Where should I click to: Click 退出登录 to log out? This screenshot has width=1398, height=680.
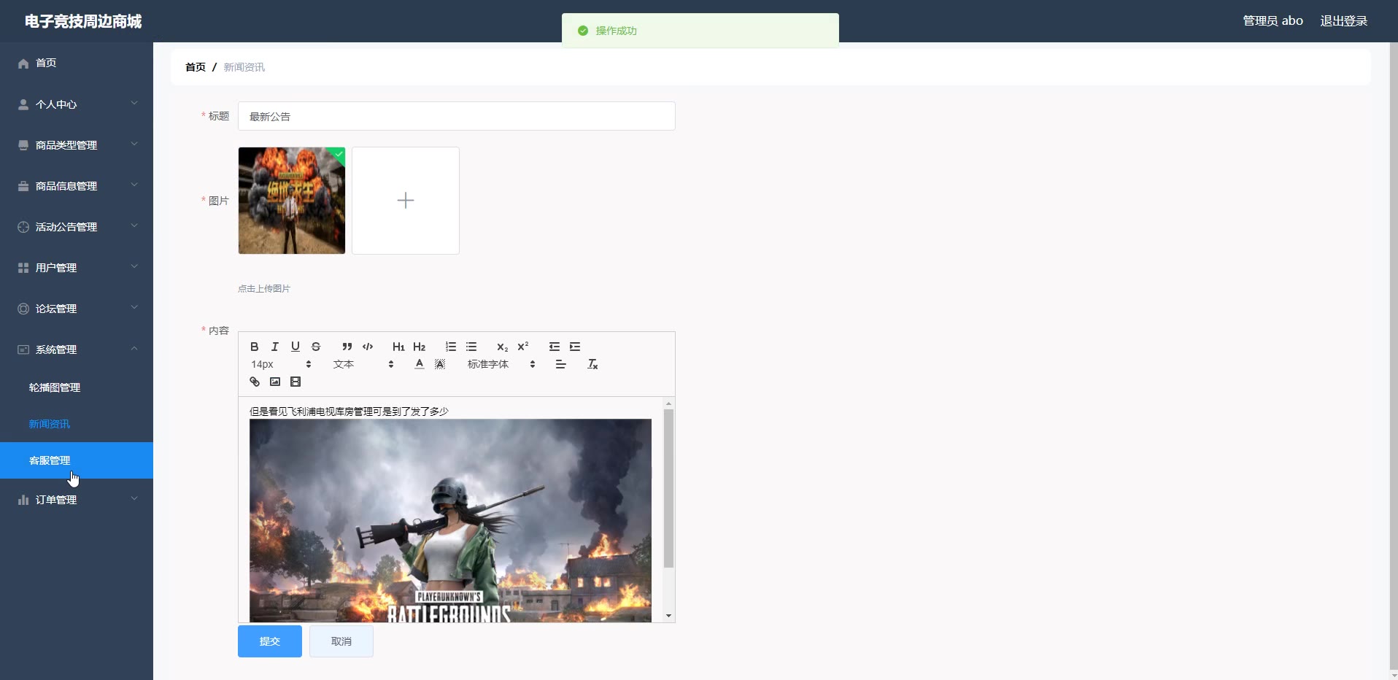[1343, 21]
